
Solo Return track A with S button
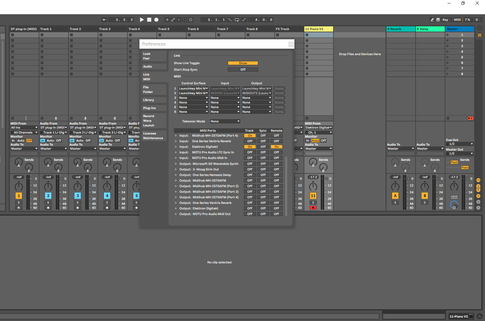(395, 202)
